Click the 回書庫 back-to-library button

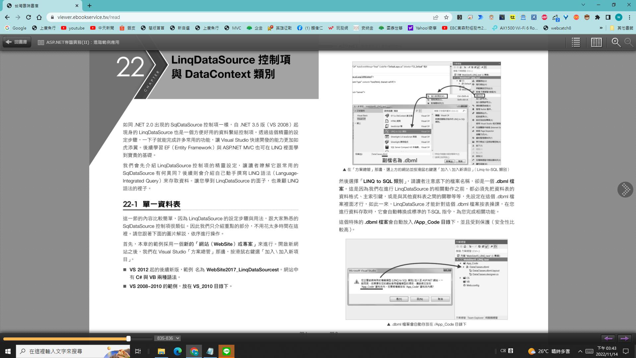click(x=17, y=42)
